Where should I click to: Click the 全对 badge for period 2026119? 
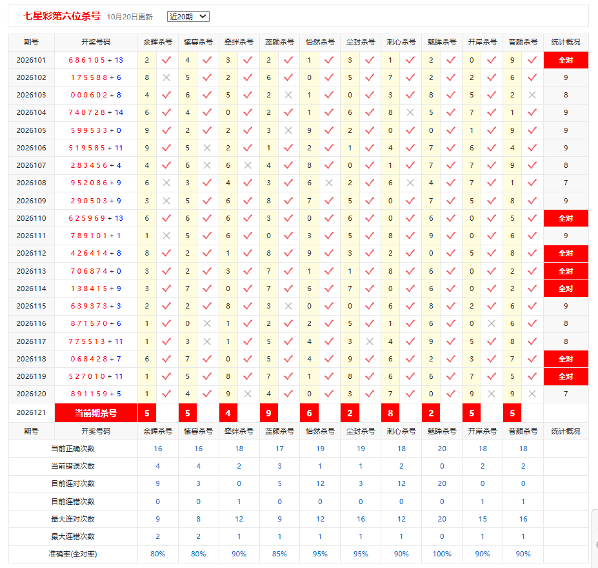566,376
